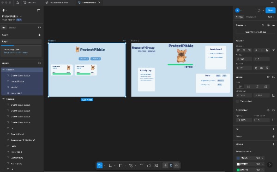This screenshot has width=277, height=172.
Task: Select Page 1 in pages list
Action: click(x=21, y=41)
